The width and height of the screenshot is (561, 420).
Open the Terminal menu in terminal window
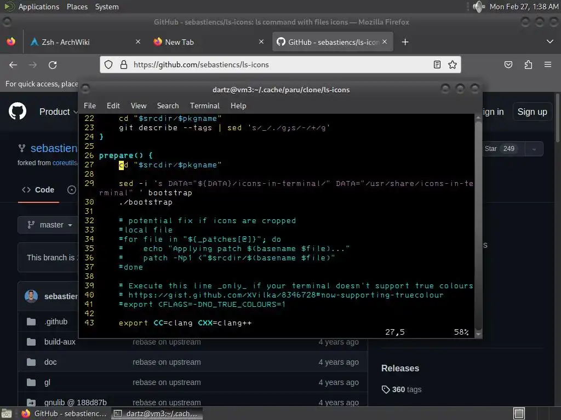click(x=205, y=106)
